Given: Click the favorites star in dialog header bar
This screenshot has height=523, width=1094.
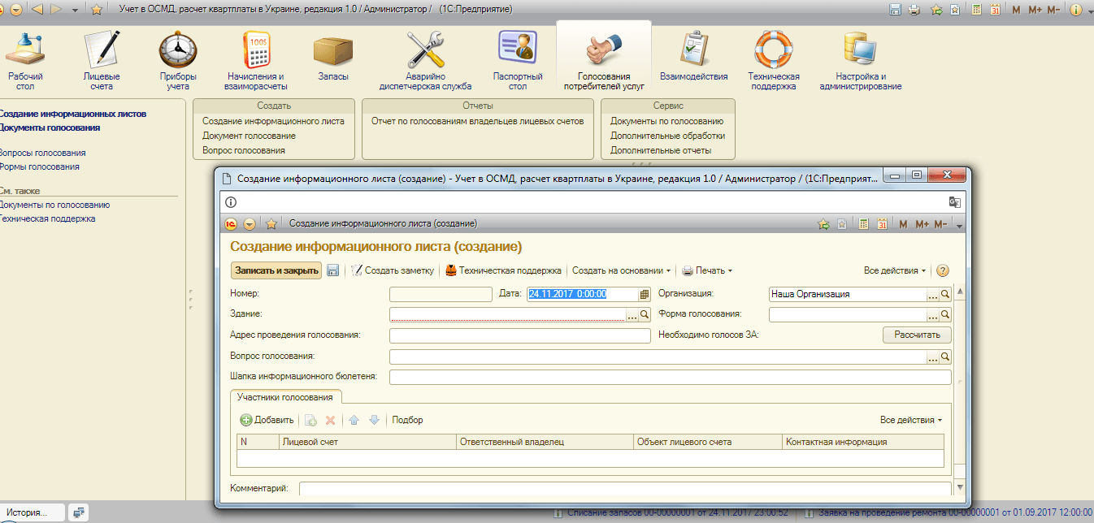Looking at the screenshot, I should 272,223.
